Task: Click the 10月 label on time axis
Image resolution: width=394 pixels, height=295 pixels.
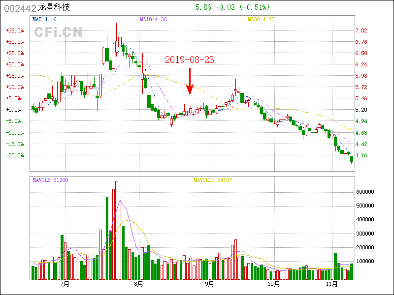Action: [x=273, y=284]
